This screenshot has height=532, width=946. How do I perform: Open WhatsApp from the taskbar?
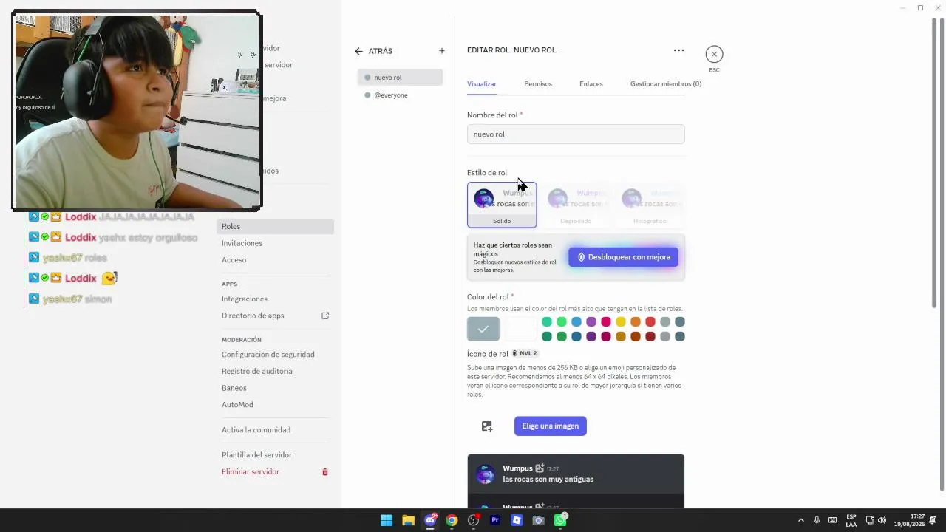pyautogui.click(x=560, y=520)
